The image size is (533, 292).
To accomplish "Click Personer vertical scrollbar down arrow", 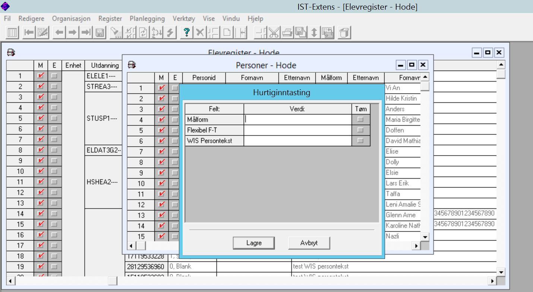I will 425,237.
